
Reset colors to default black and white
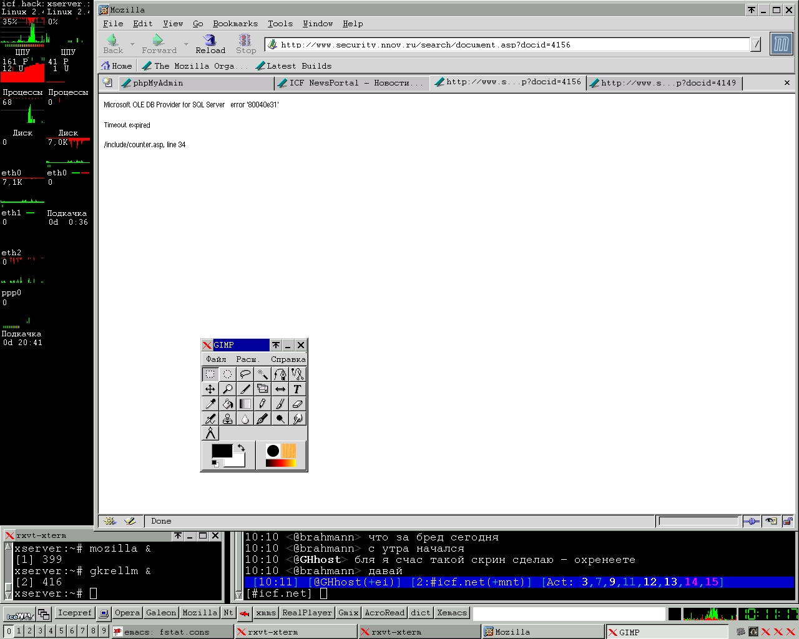tap(216, 463)
